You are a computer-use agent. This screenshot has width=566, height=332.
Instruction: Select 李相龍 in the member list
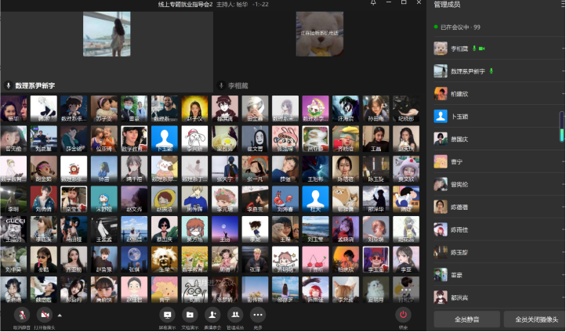(461, 49)
